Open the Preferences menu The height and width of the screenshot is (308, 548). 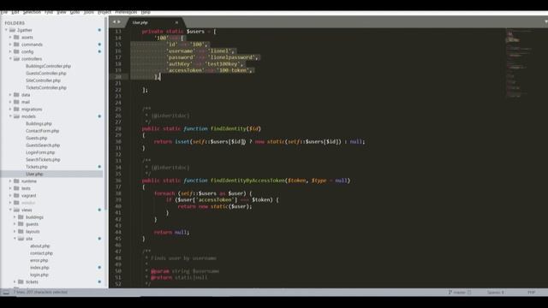126,12
